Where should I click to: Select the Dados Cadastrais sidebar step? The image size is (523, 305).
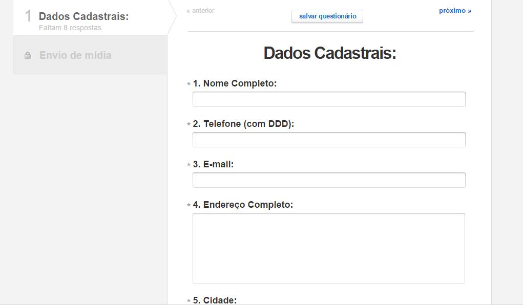point(83,16)
